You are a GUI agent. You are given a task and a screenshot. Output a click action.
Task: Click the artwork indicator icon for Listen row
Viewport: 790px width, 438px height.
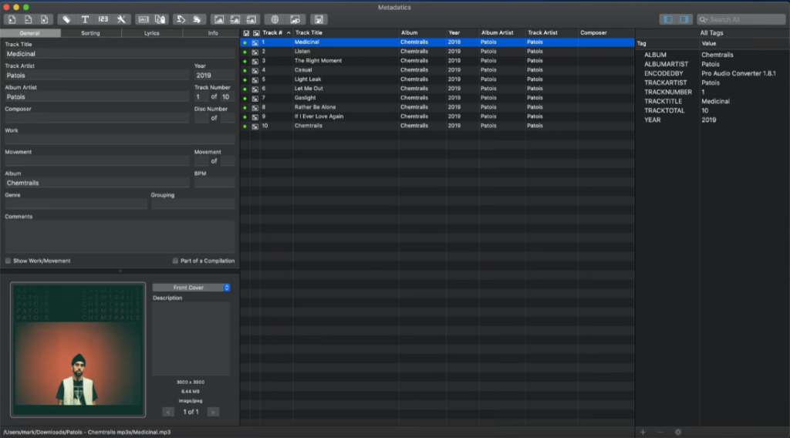click(255, 52)
